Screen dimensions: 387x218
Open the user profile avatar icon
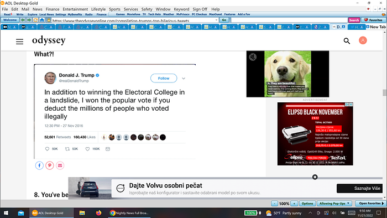[363, 40]
